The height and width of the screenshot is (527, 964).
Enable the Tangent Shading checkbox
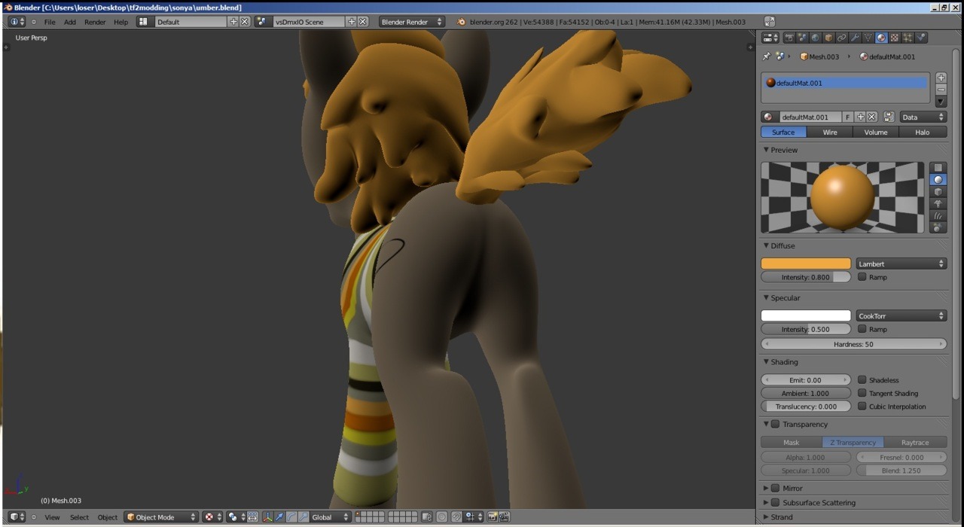[862, 393]
